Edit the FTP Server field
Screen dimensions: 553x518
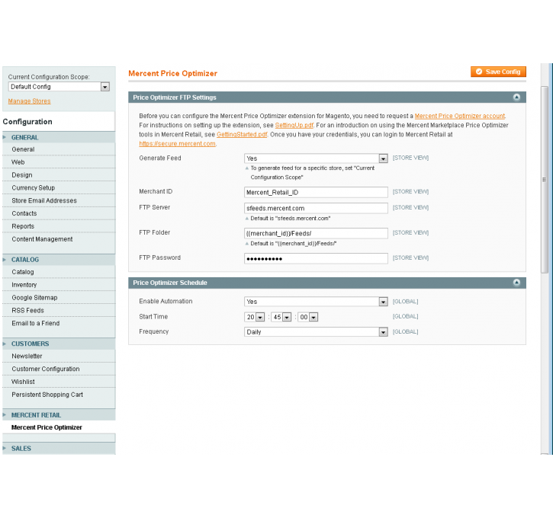pos(316,208)
